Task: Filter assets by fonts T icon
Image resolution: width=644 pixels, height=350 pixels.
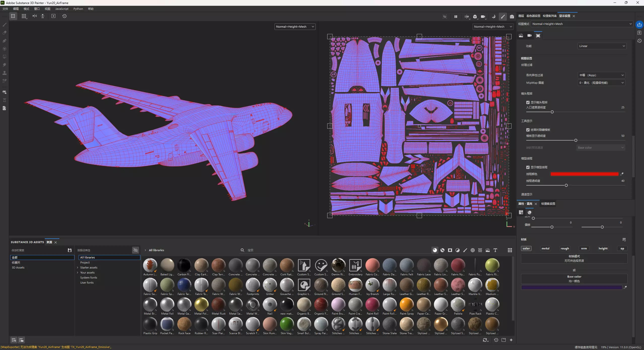Action: 495,250
